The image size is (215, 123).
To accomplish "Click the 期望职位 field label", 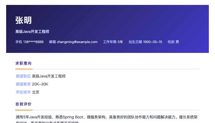I will [x=23, y=76].
